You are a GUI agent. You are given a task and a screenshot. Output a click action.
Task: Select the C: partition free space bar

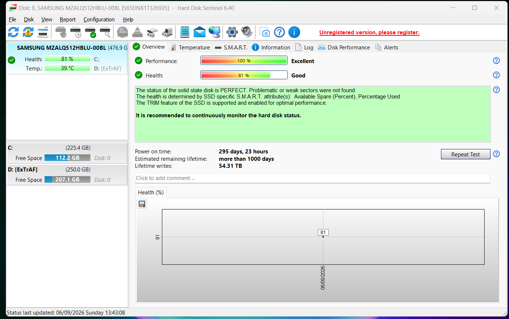[x=67, y=158]
